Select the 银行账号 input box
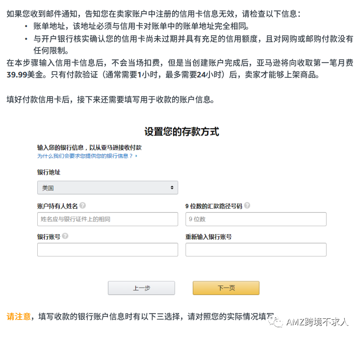 tap(107, 250)
